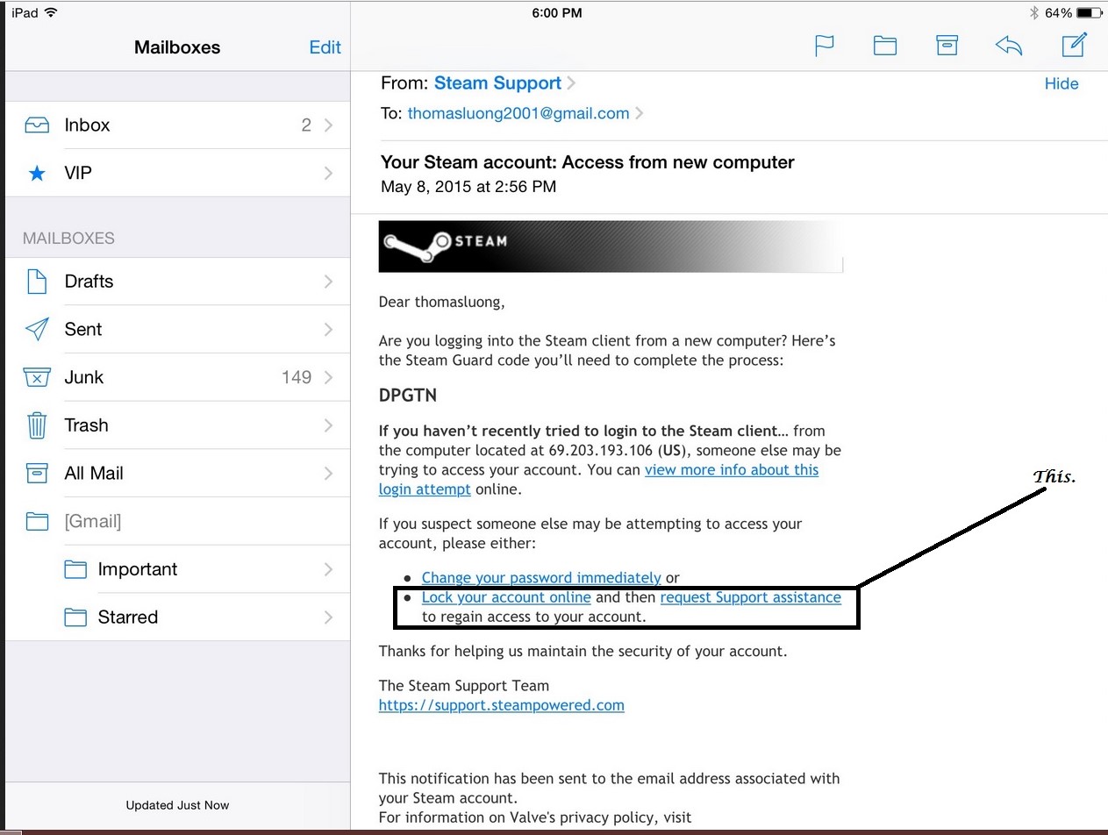
Task: Compose a new message with the pencil icon
Action: point(1074,46)
